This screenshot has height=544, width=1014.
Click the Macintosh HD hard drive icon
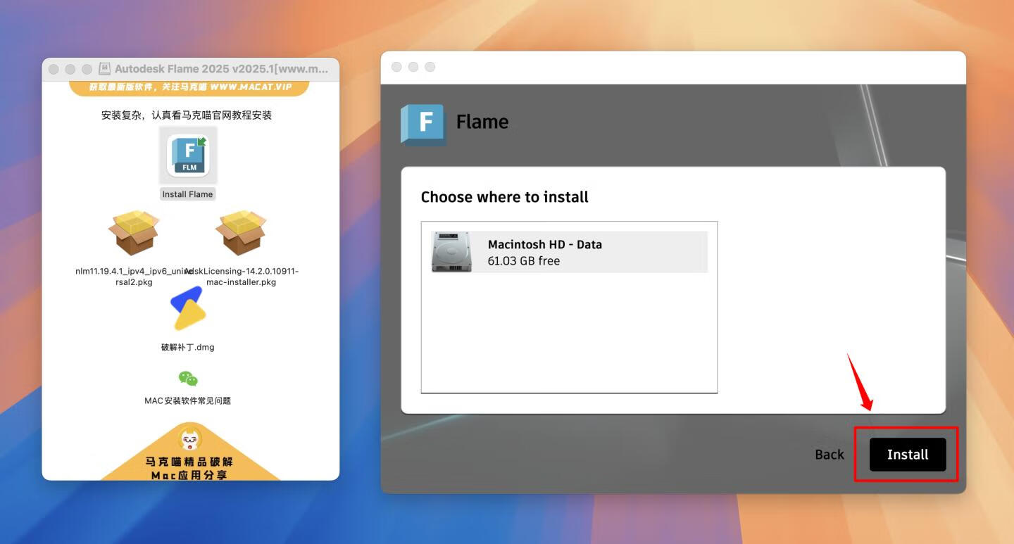(x=451, y=251)
